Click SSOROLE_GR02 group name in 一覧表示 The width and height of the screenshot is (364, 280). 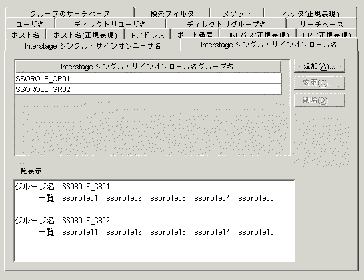point(85,220)
